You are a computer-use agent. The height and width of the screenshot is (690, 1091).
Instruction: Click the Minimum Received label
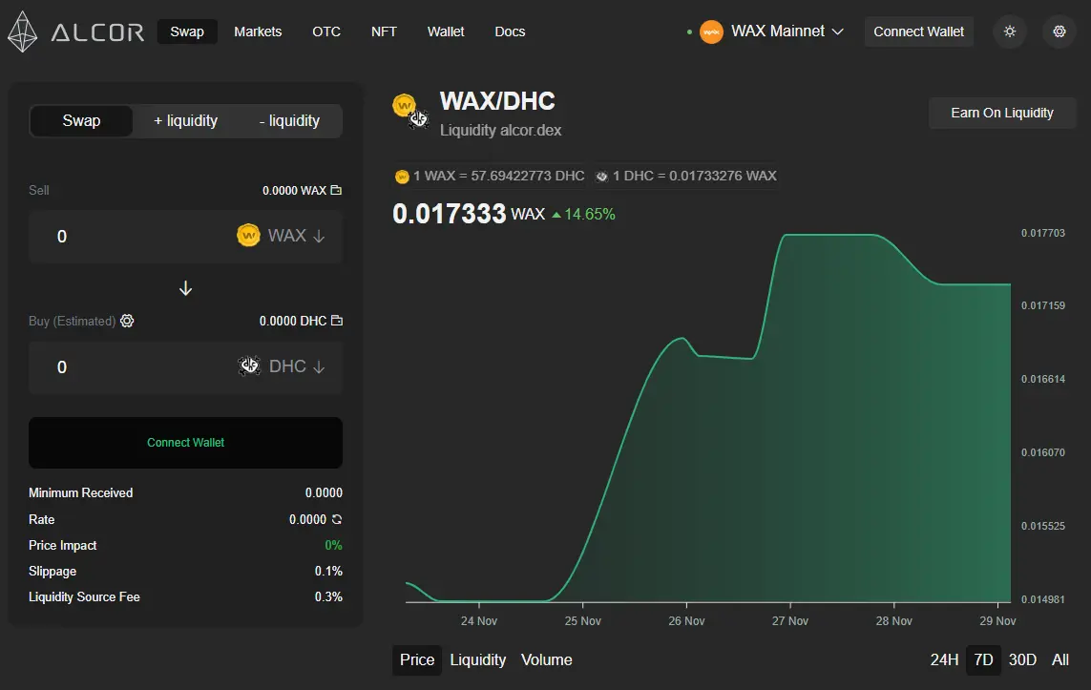[x=81, y=492]
